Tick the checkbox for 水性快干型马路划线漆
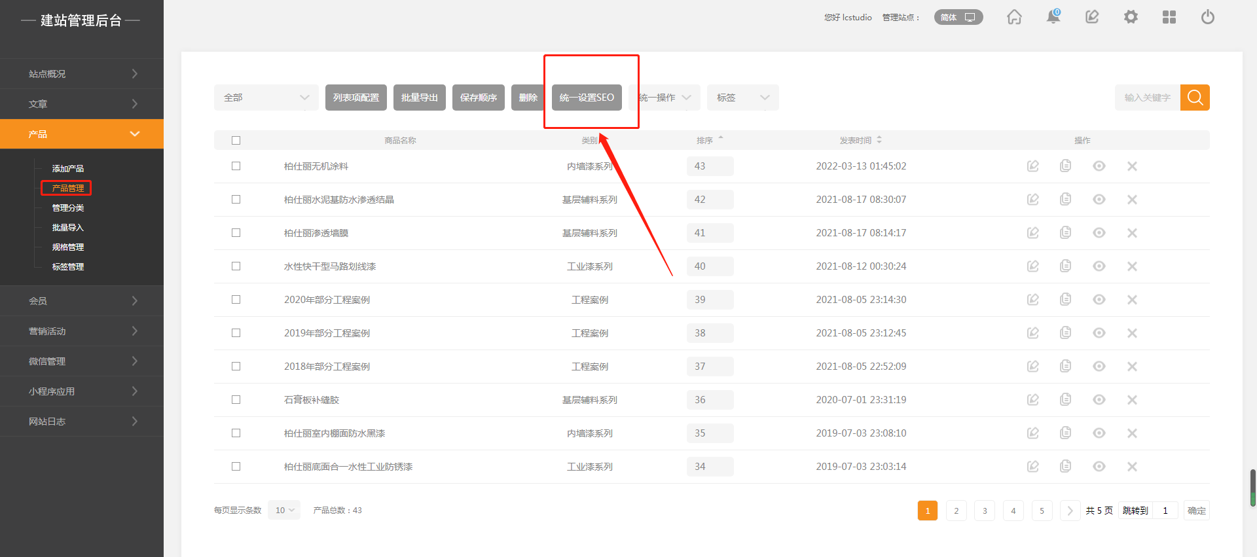 236,266
